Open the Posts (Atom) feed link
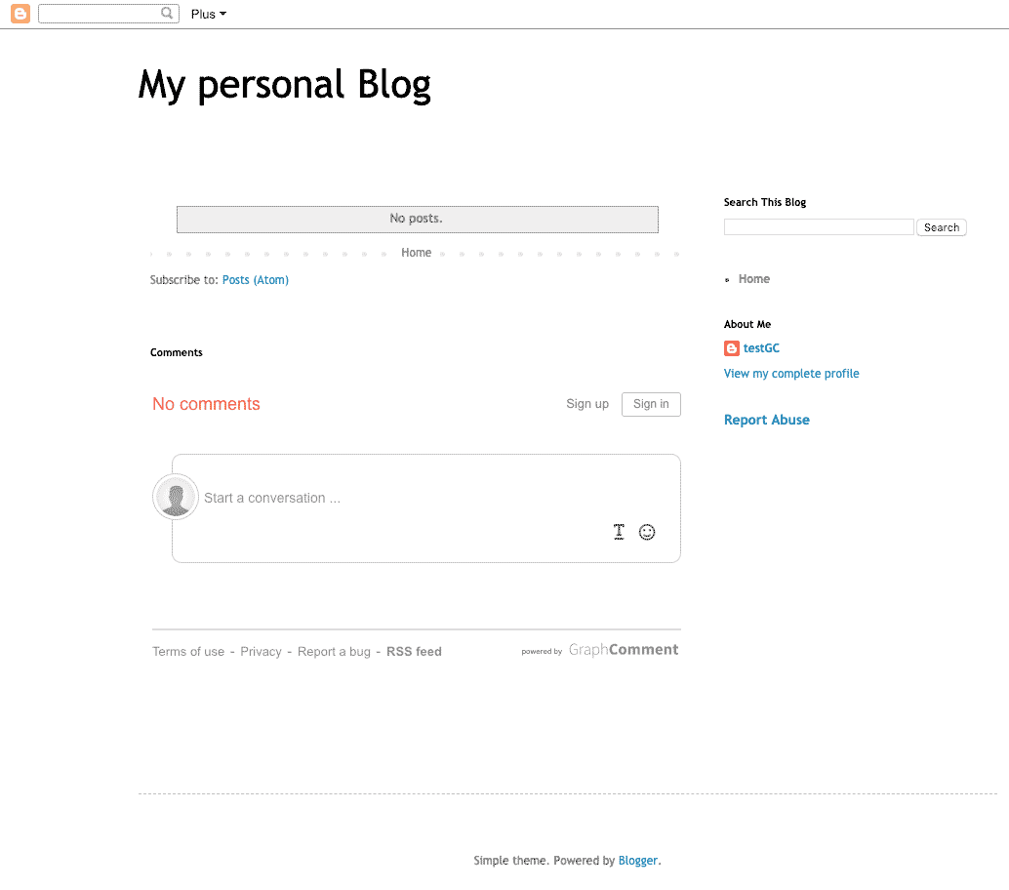 point(256,280)
